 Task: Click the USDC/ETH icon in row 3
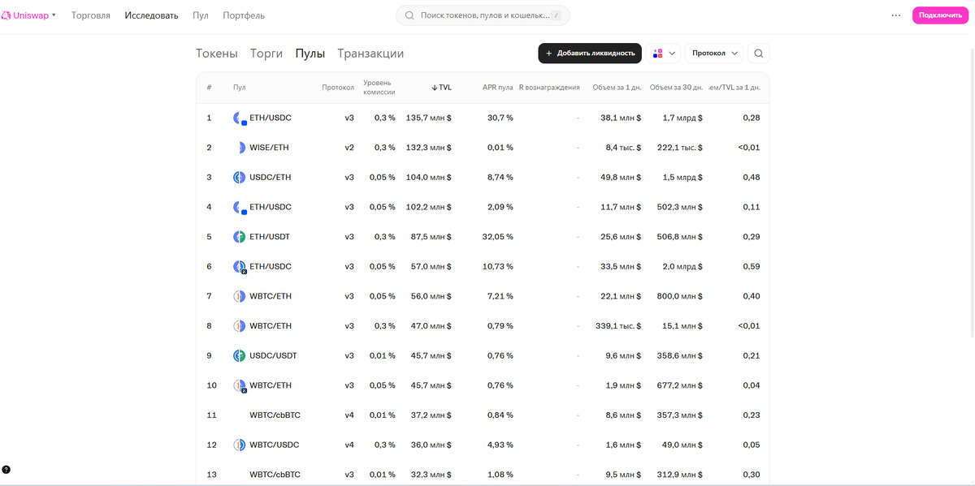(240, 178)
